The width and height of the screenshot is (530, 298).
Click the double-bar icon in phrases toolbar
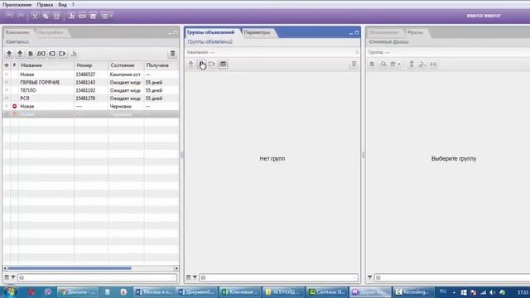click(x=433, y=65)
